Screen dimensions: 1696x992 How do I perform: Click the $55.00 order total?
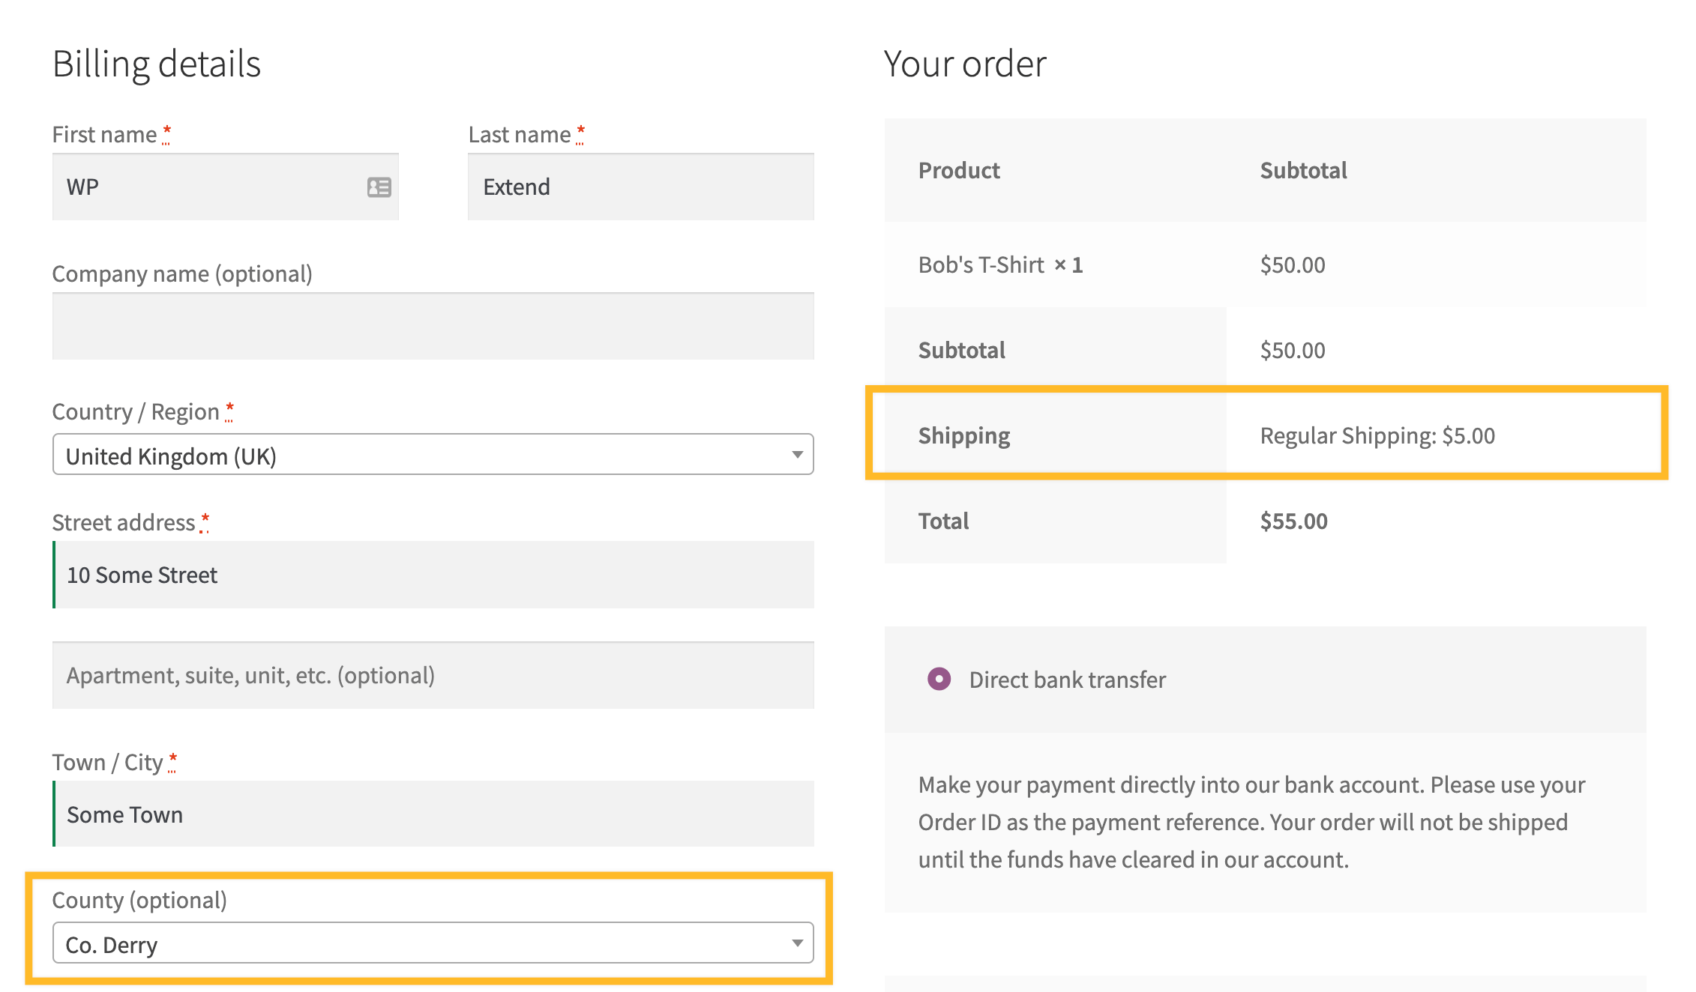(1293, 521)
